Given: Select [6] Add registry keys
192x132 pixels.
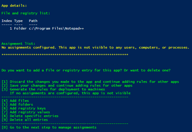Looking at the screenshot, I should tap(25, 108).
